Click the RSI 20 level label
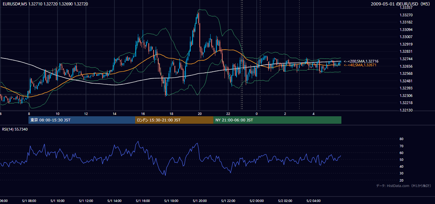Screen dimensions: 435x204 click(401, 180)
